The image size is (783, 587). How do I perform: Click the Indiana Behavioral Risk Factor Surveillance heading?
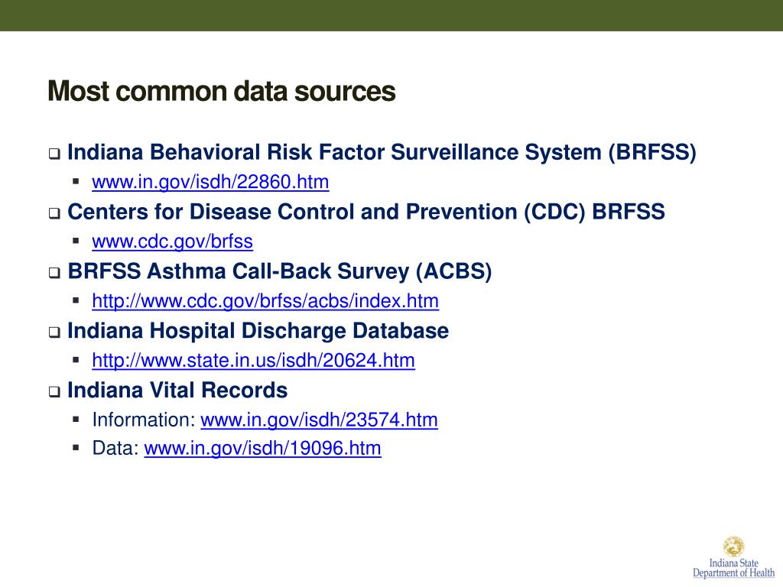[382, 152]
